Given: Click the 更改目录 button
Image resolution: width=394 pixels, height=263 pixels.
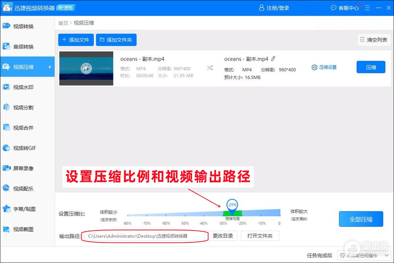Looking at the screenshot, I should click(223, 236).
